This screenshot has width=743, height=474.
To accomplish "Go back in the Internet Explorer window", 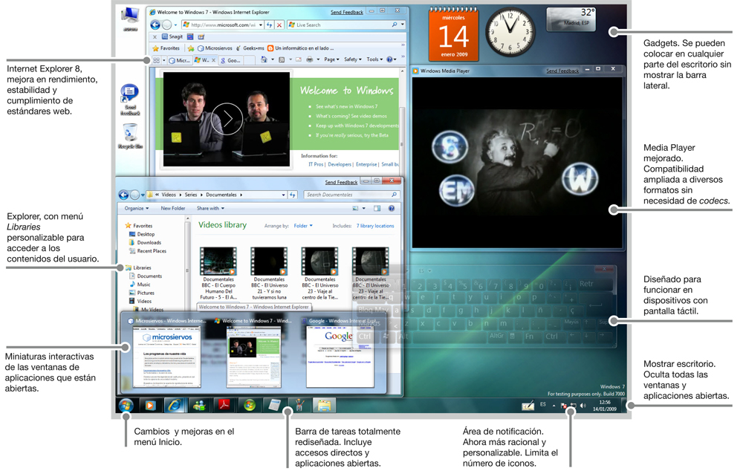I will pos(155,25).
